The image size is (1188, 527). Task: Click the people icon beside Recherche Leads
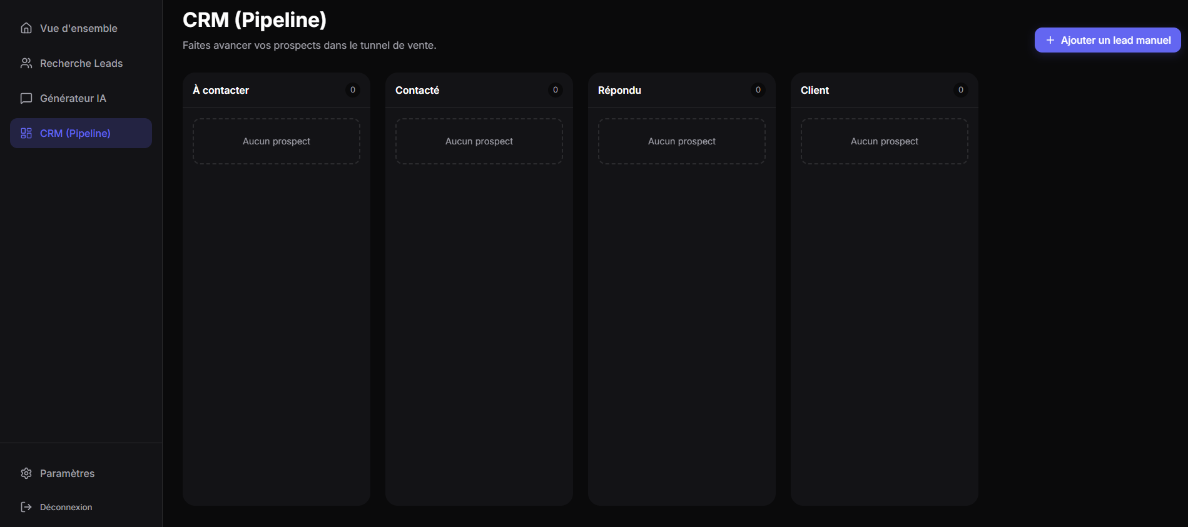(x=26, y=63)
